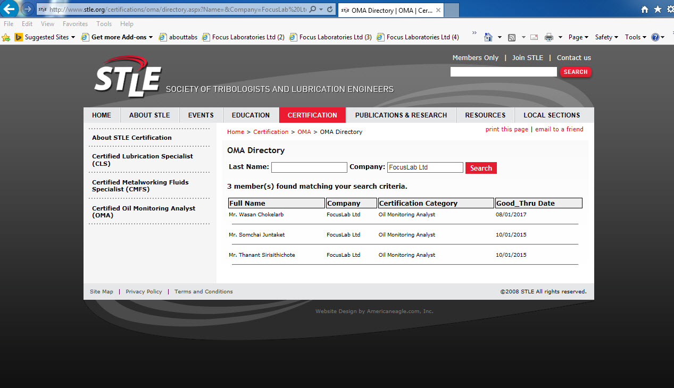Image resolution: width=674 pixels, height=388 pixels.
Task: Go to the HOME navigation tab
Action: point(102,115)
